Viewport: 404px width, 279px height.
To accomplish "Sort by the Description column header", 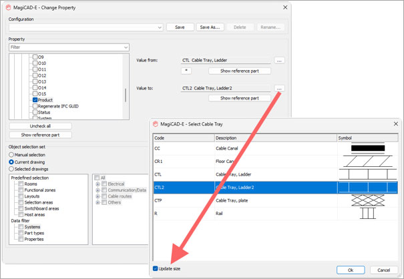I will [276, 137].
